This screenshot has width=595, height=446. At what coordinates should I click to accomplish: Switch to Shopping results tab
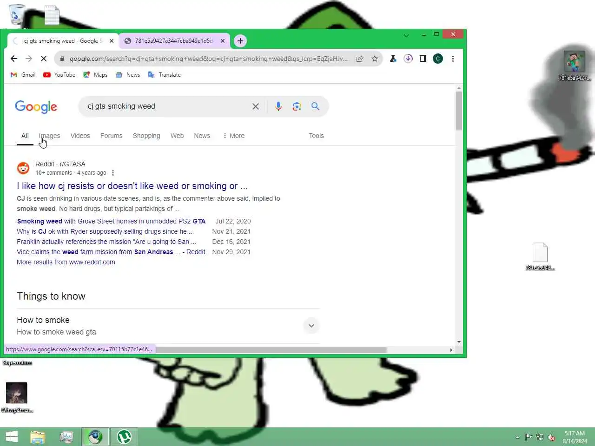146,136
